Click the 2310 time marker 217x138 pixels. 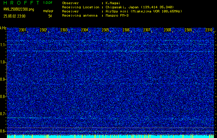click(x=209, y=30)
